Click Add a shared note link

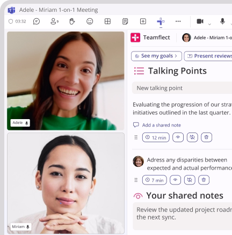157,125
